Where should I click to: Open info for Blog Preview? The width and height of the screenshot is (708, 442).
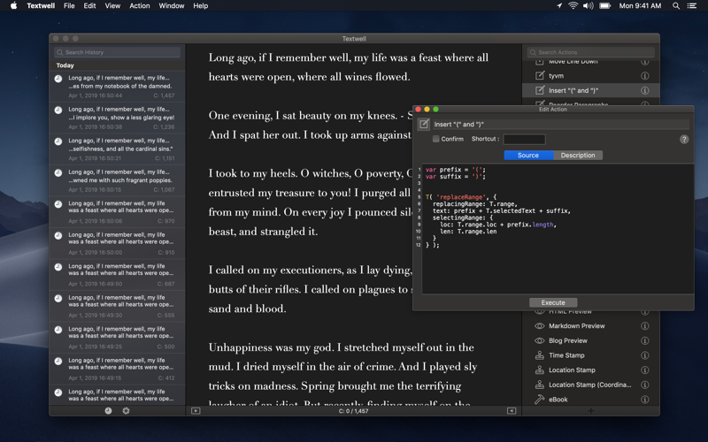pyautogui.click(x=645, y=340)
